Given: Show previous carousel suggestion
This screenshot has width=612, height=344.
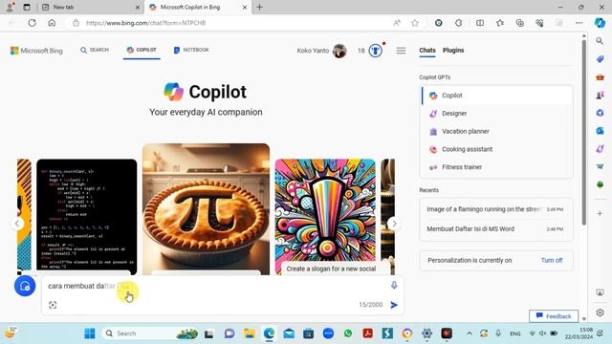Looking at the screenshot, I should pos(17,224).
